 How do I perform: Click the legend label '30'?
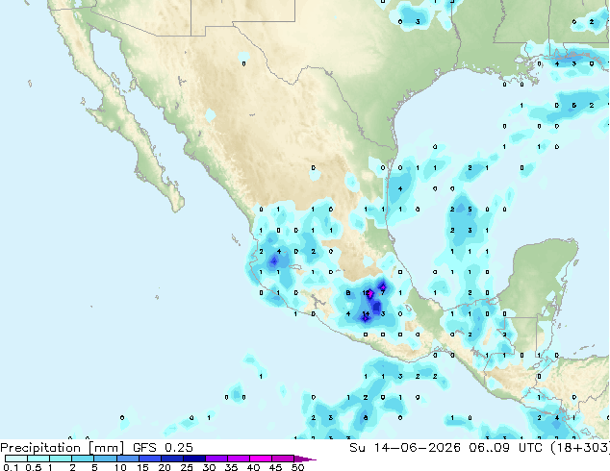(x=209, y=467)
